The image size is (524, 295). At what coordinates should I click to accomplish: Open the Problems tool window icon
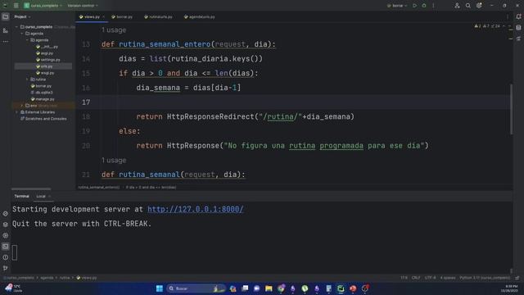pos(6,257)
